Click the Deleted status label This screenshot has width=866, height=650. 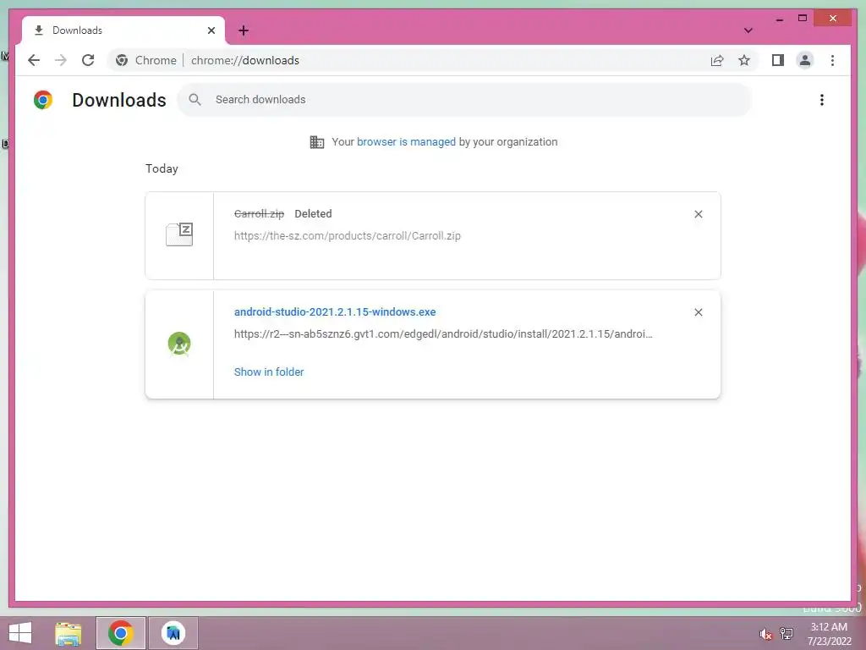pos(313,214)
